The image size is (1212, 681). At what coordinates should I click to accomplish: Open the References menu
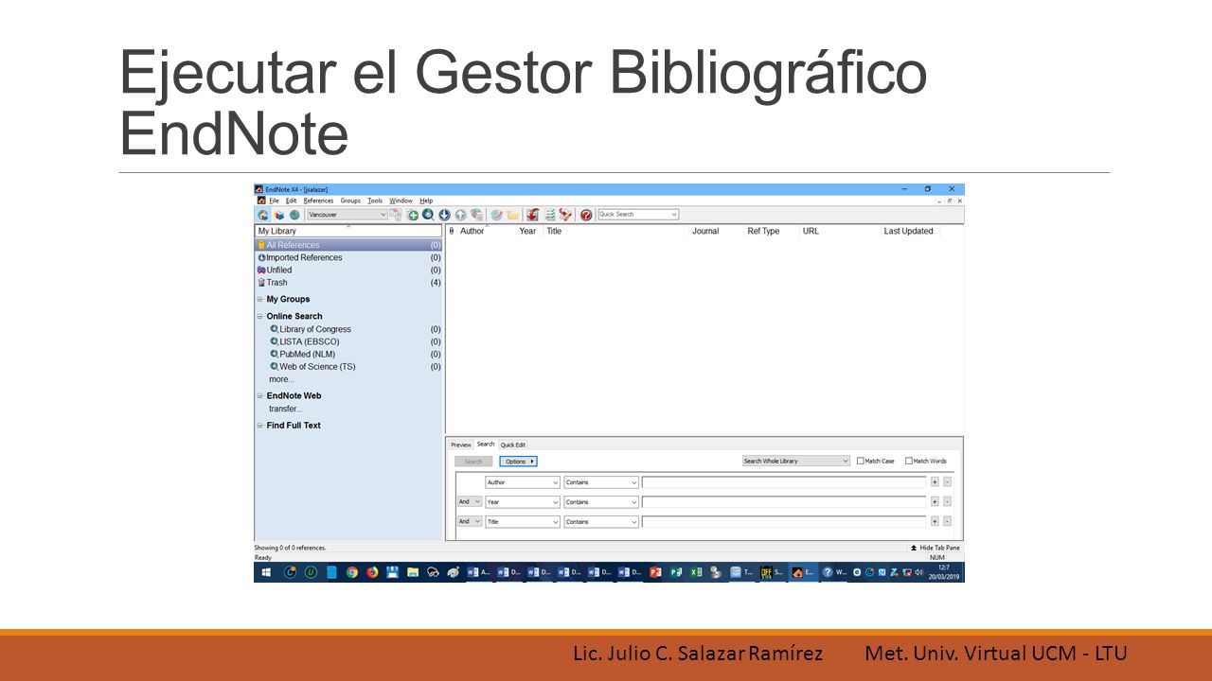coord(318,201)
